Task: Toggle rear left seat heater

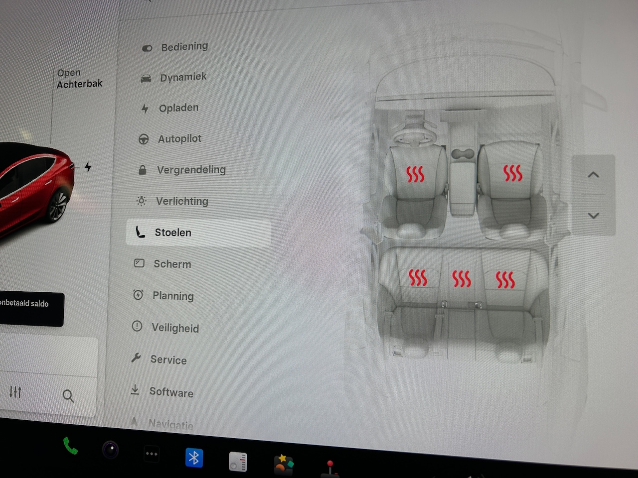Action: (x=418, y=278)
